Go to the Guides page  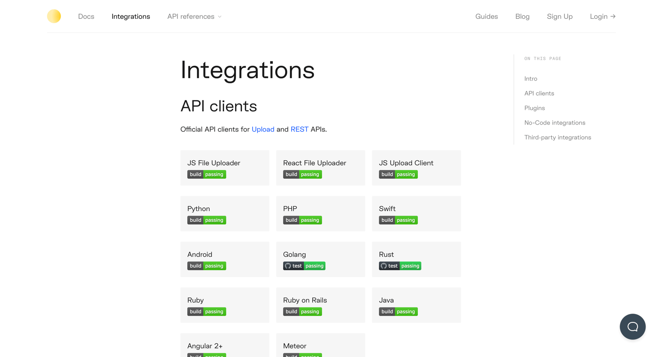[x=486, y=17]
